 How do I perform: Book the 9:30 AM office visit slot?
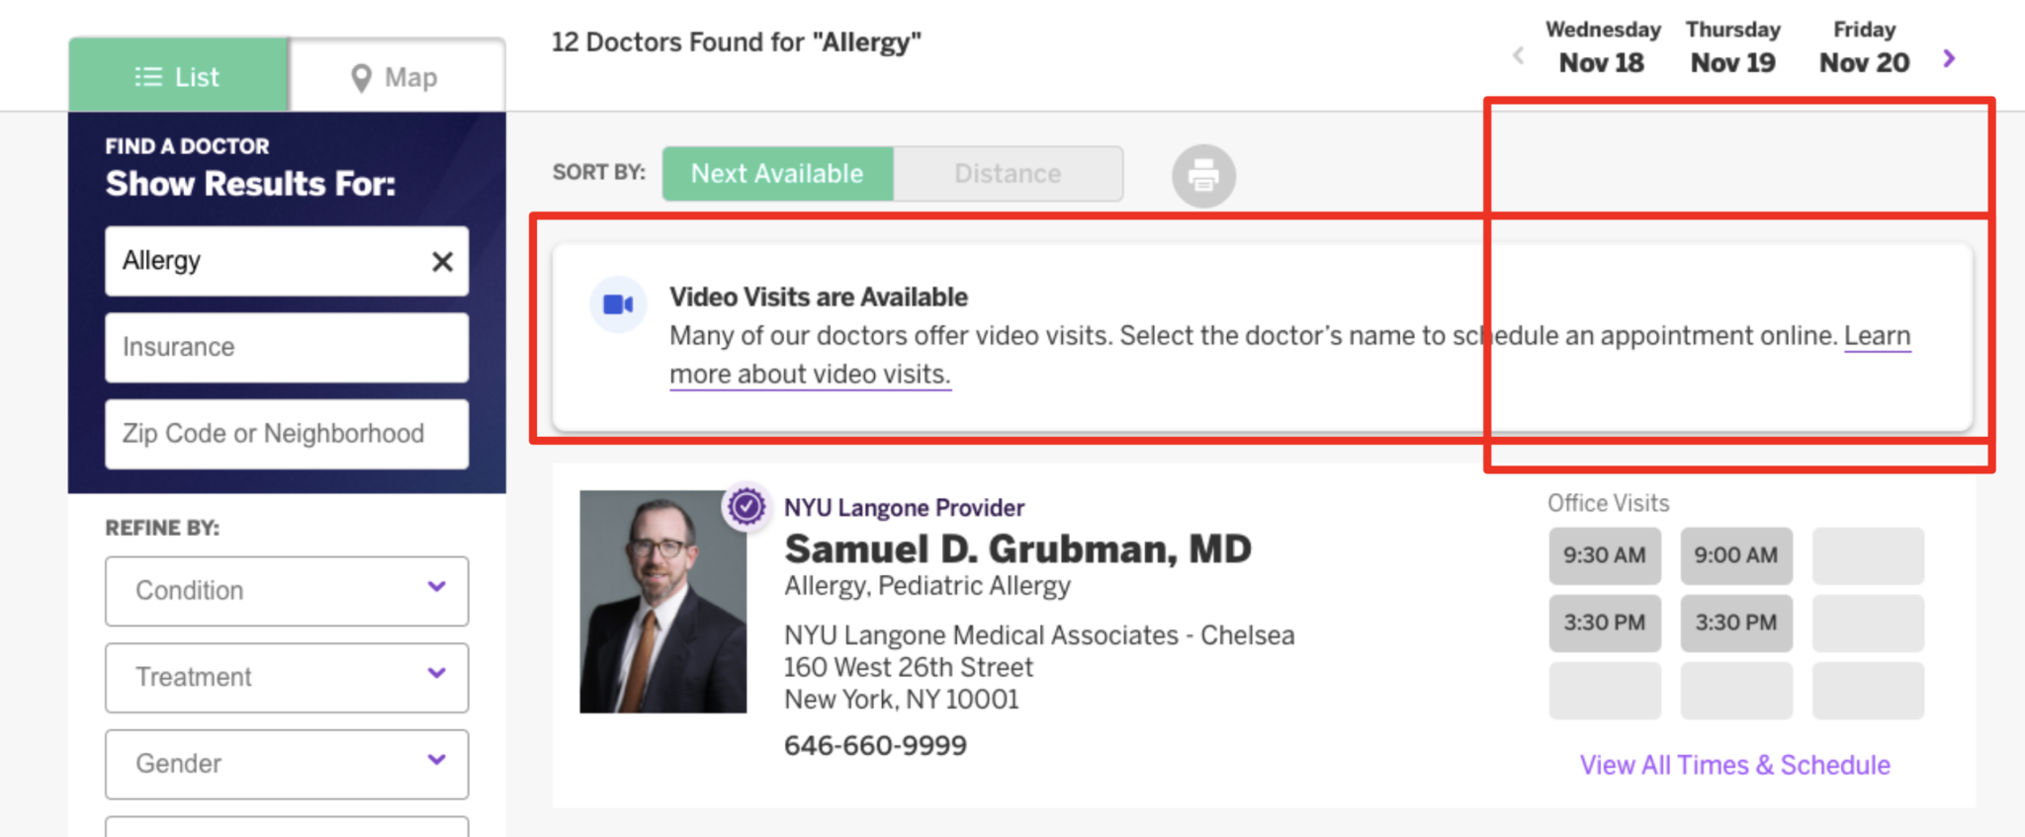1604,555
